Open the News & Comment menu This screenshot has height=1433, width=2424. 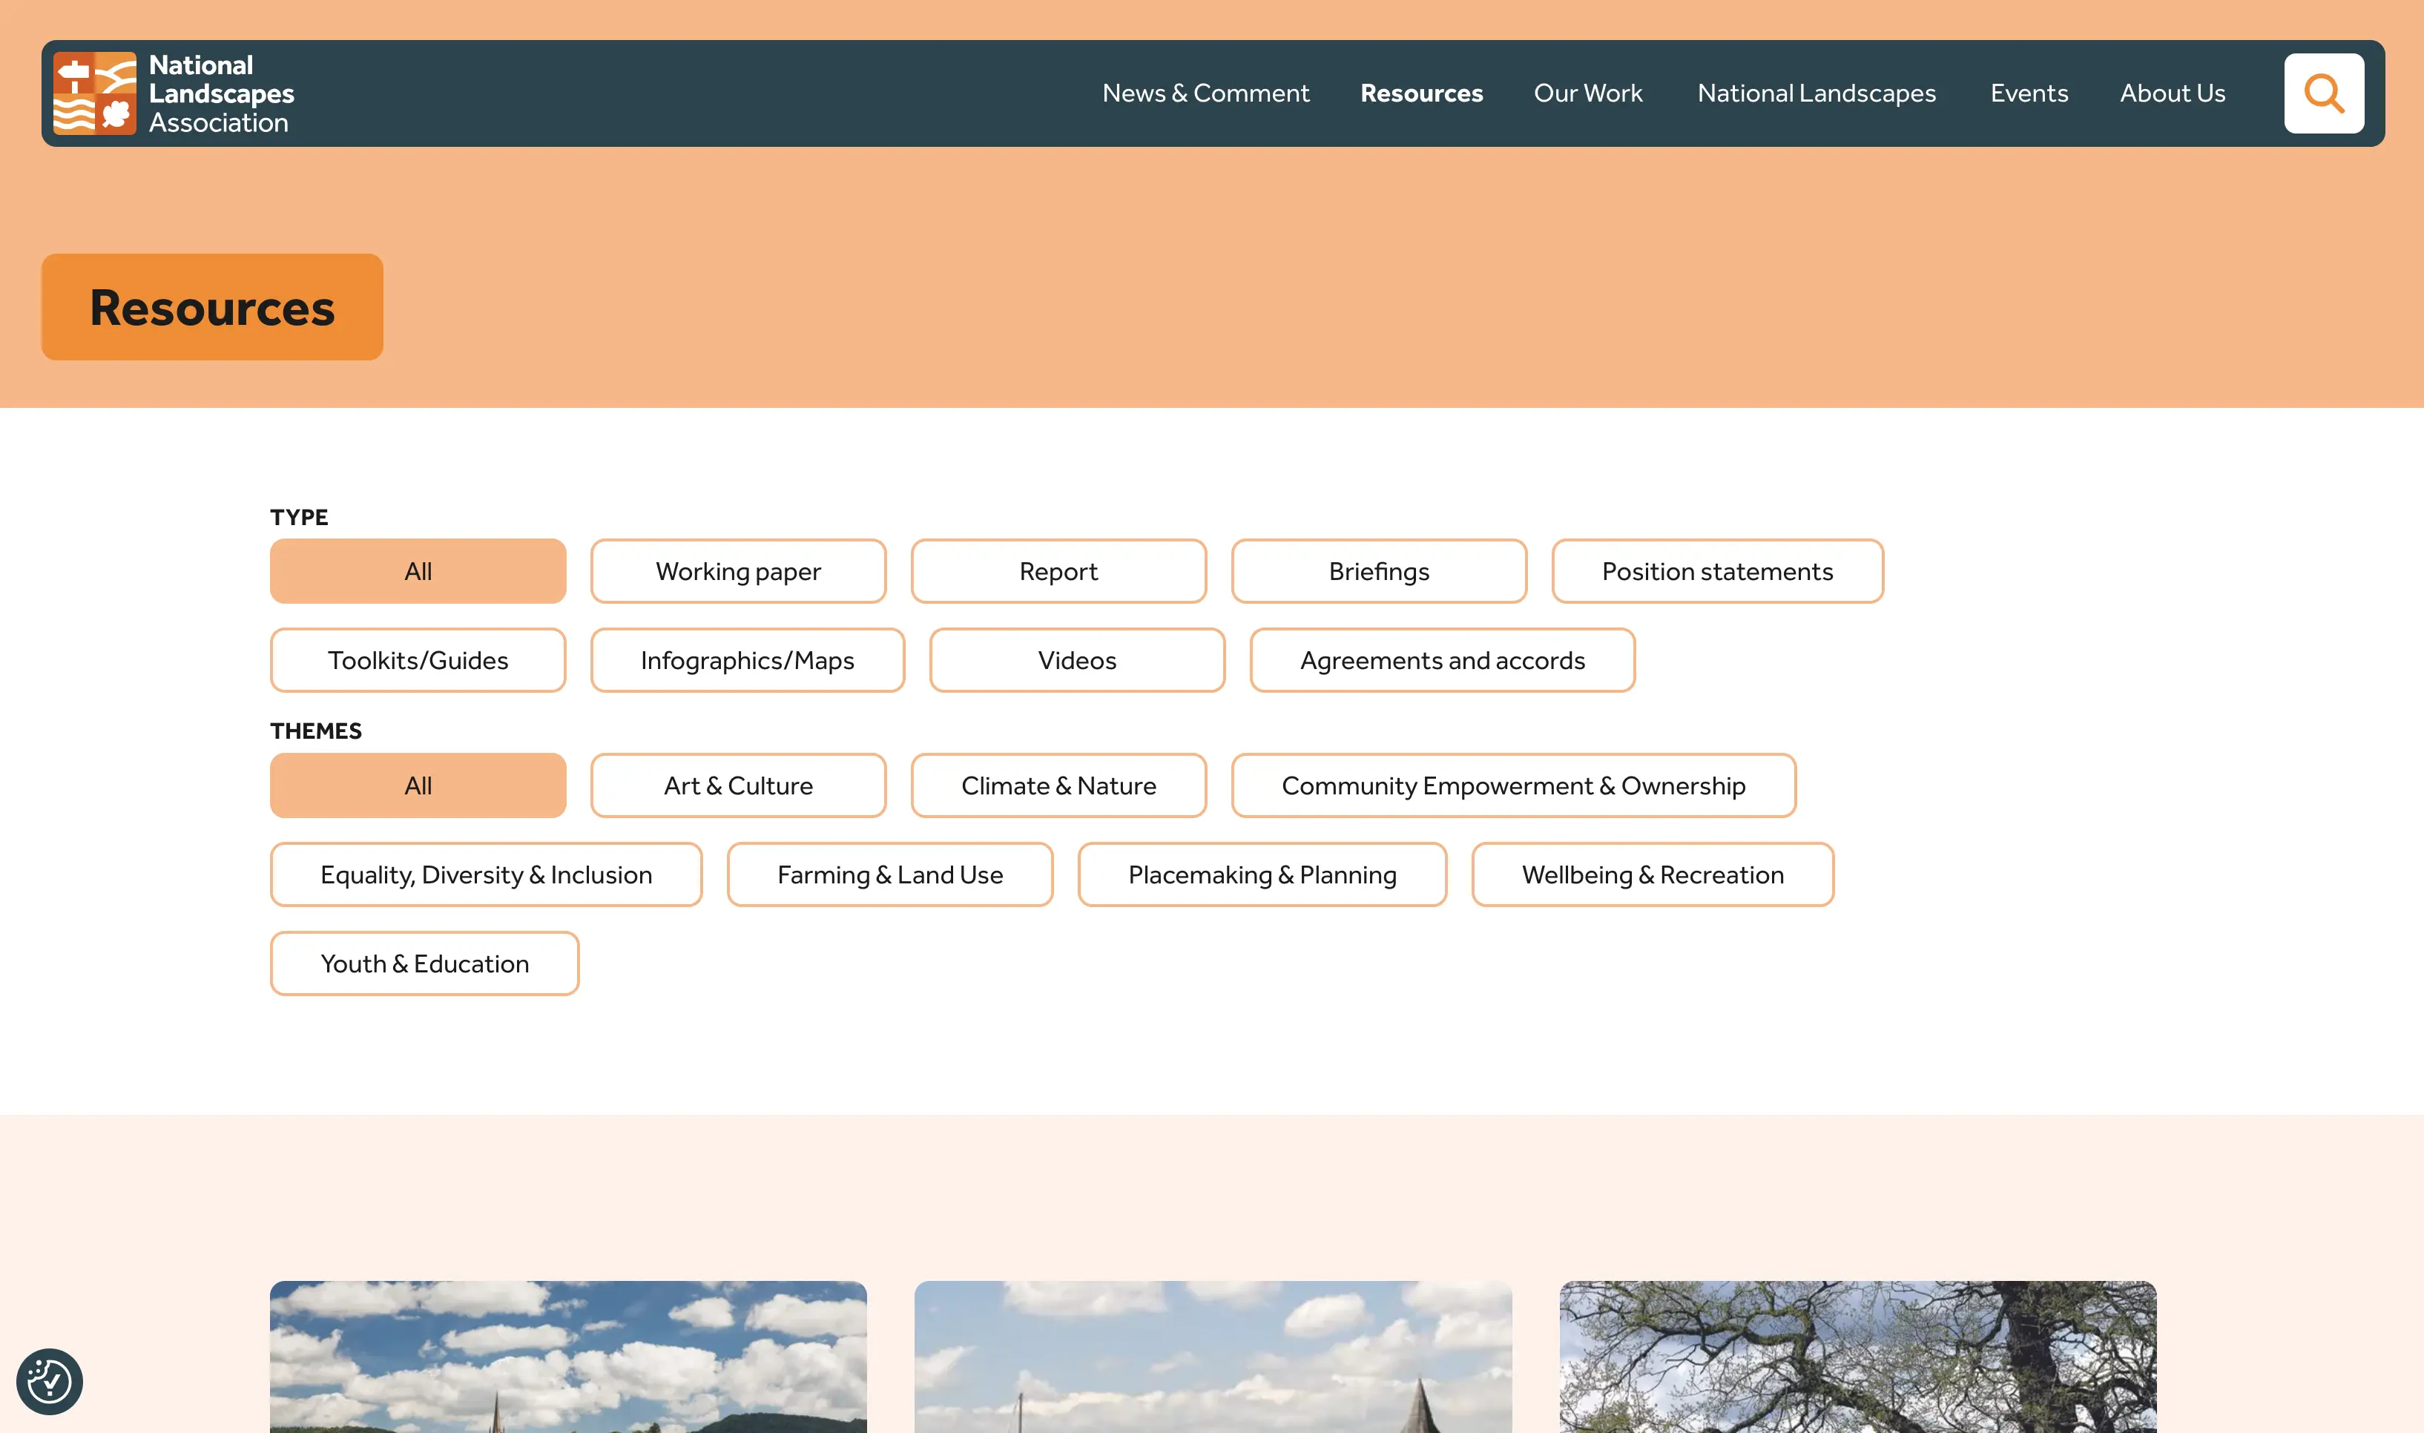[x=1205, y=93]
